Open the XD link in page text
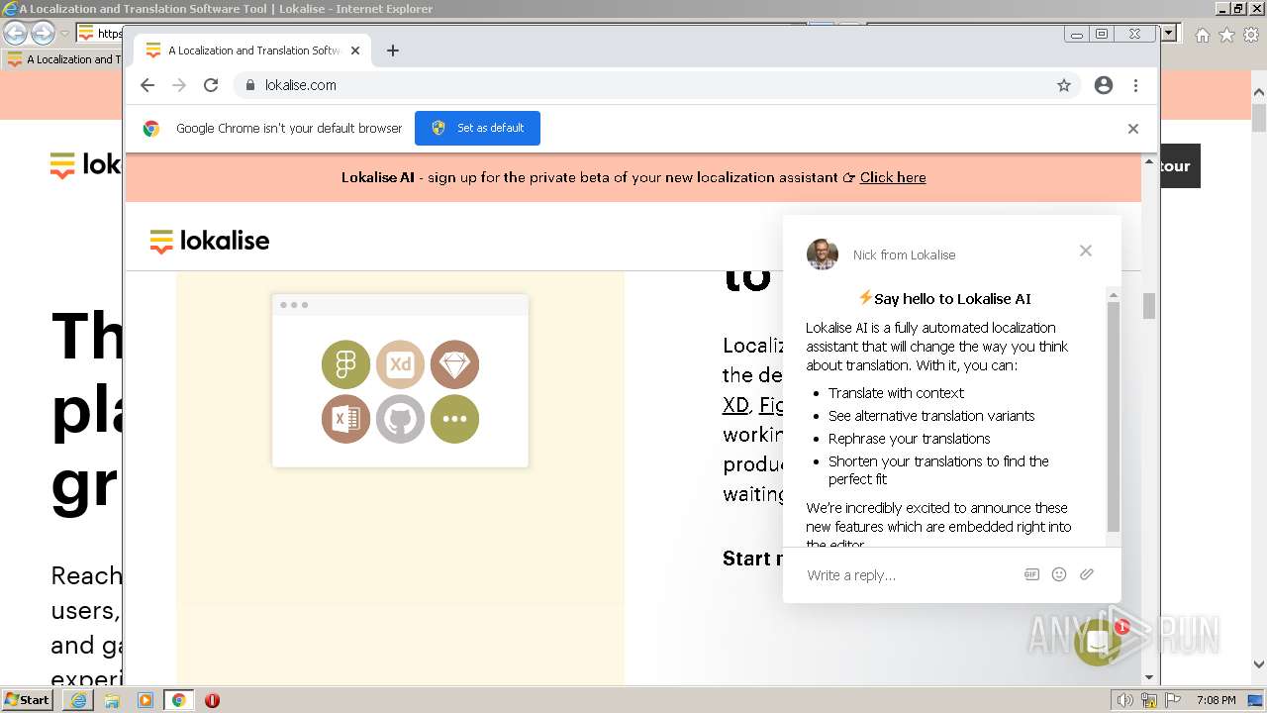This screenshot has height=713, width=1267. 735,405
